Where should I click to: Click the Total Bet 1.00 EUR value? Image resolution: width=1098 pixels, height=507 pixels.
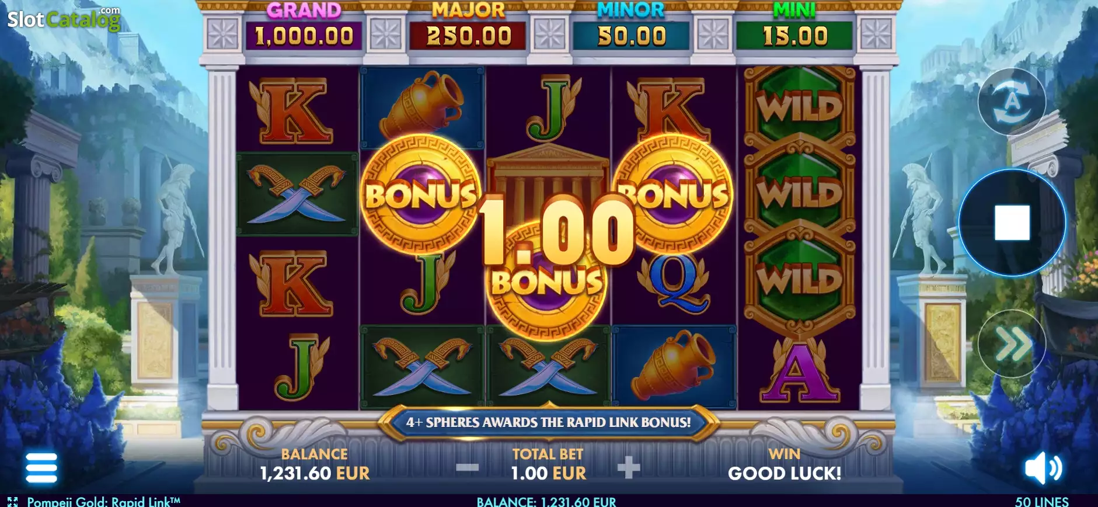(x=548, y=473)
